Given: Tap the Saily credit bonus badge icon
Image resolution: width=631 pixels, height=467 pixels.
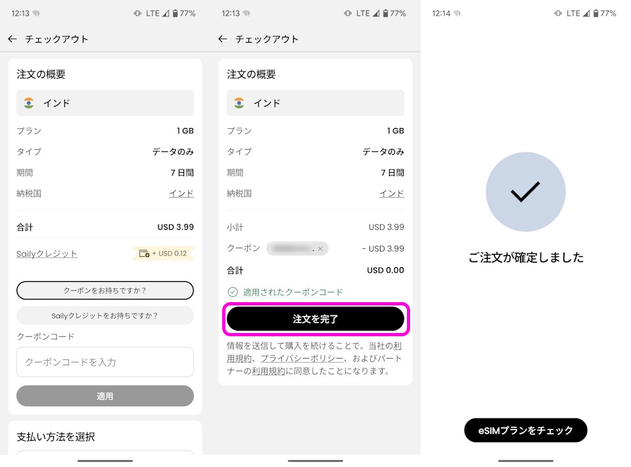Looking at the screenshot, I should [x=145, y=254].
